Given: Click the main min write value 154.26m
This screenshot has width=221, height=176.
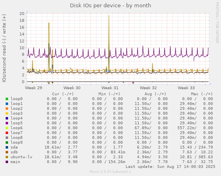Looking at the screenshot, I should pyautogui.click(x=117, y=162).
